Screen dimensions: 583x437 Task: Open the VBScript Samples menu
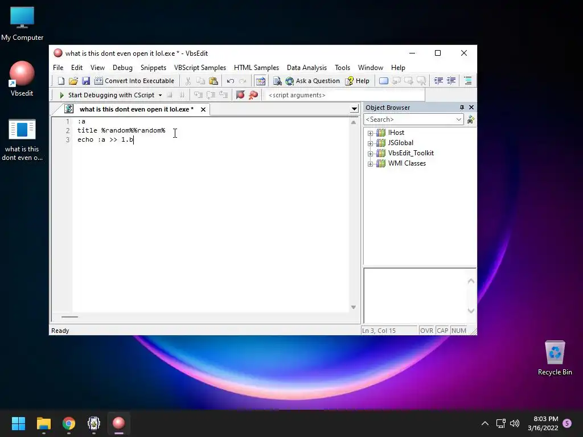(200, 68)
